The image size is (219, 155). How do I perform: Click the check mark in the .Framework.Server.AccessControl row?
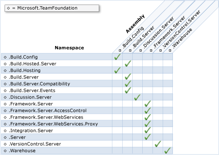point(148,111)
